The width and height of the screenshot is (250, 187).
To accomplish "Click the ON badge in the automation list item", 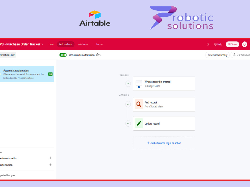I will coord(50,74).
